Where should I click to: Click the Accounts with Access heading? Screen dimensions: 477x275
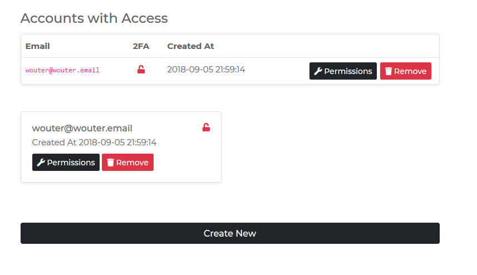94,18
